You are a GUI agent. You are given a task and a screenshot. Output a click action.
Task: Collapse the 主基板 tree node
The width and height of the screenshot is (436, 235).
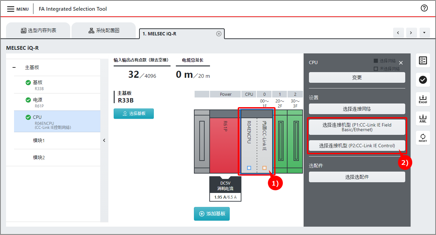(14, 67)
